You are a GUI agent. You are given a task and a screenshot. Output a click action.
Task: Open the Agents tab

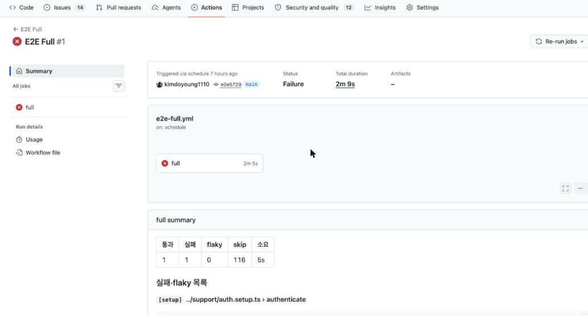coord(166,7)
